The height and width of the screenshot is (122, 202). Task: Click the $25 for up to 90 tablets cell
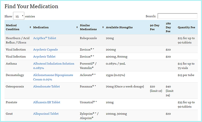(x=186, y=40)
